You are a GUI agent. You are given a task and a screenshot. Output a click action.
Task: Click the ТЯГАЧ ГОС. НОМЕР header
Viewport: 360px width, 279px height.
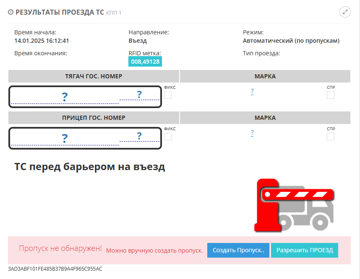click(x=94, y=76)
